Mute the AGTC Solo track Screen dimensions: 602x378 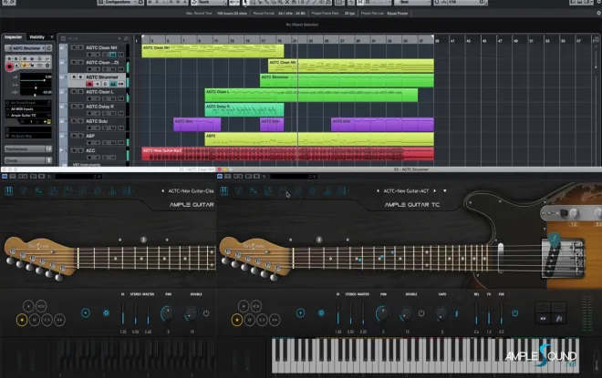pos(74,121)
